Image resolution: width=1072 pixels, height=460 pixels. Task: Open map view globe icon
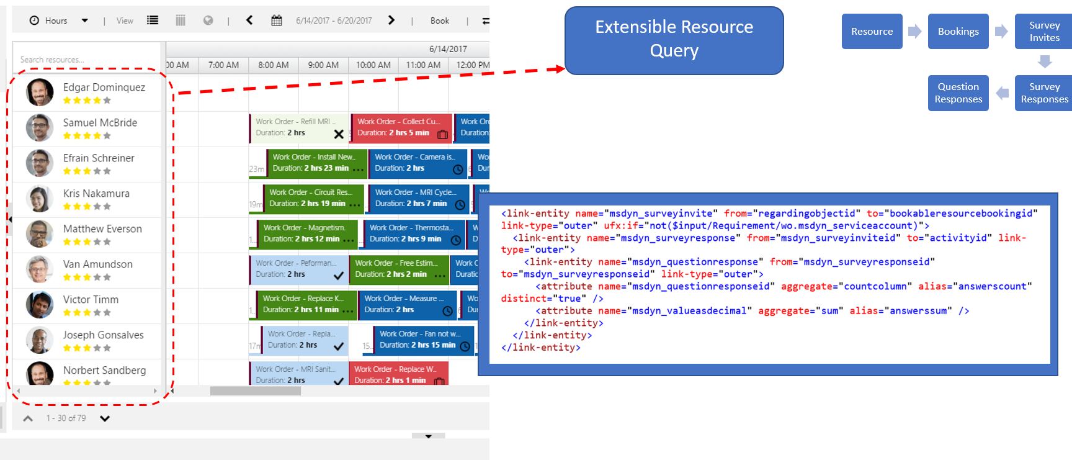pyautogui.click(x=208, y=20)
